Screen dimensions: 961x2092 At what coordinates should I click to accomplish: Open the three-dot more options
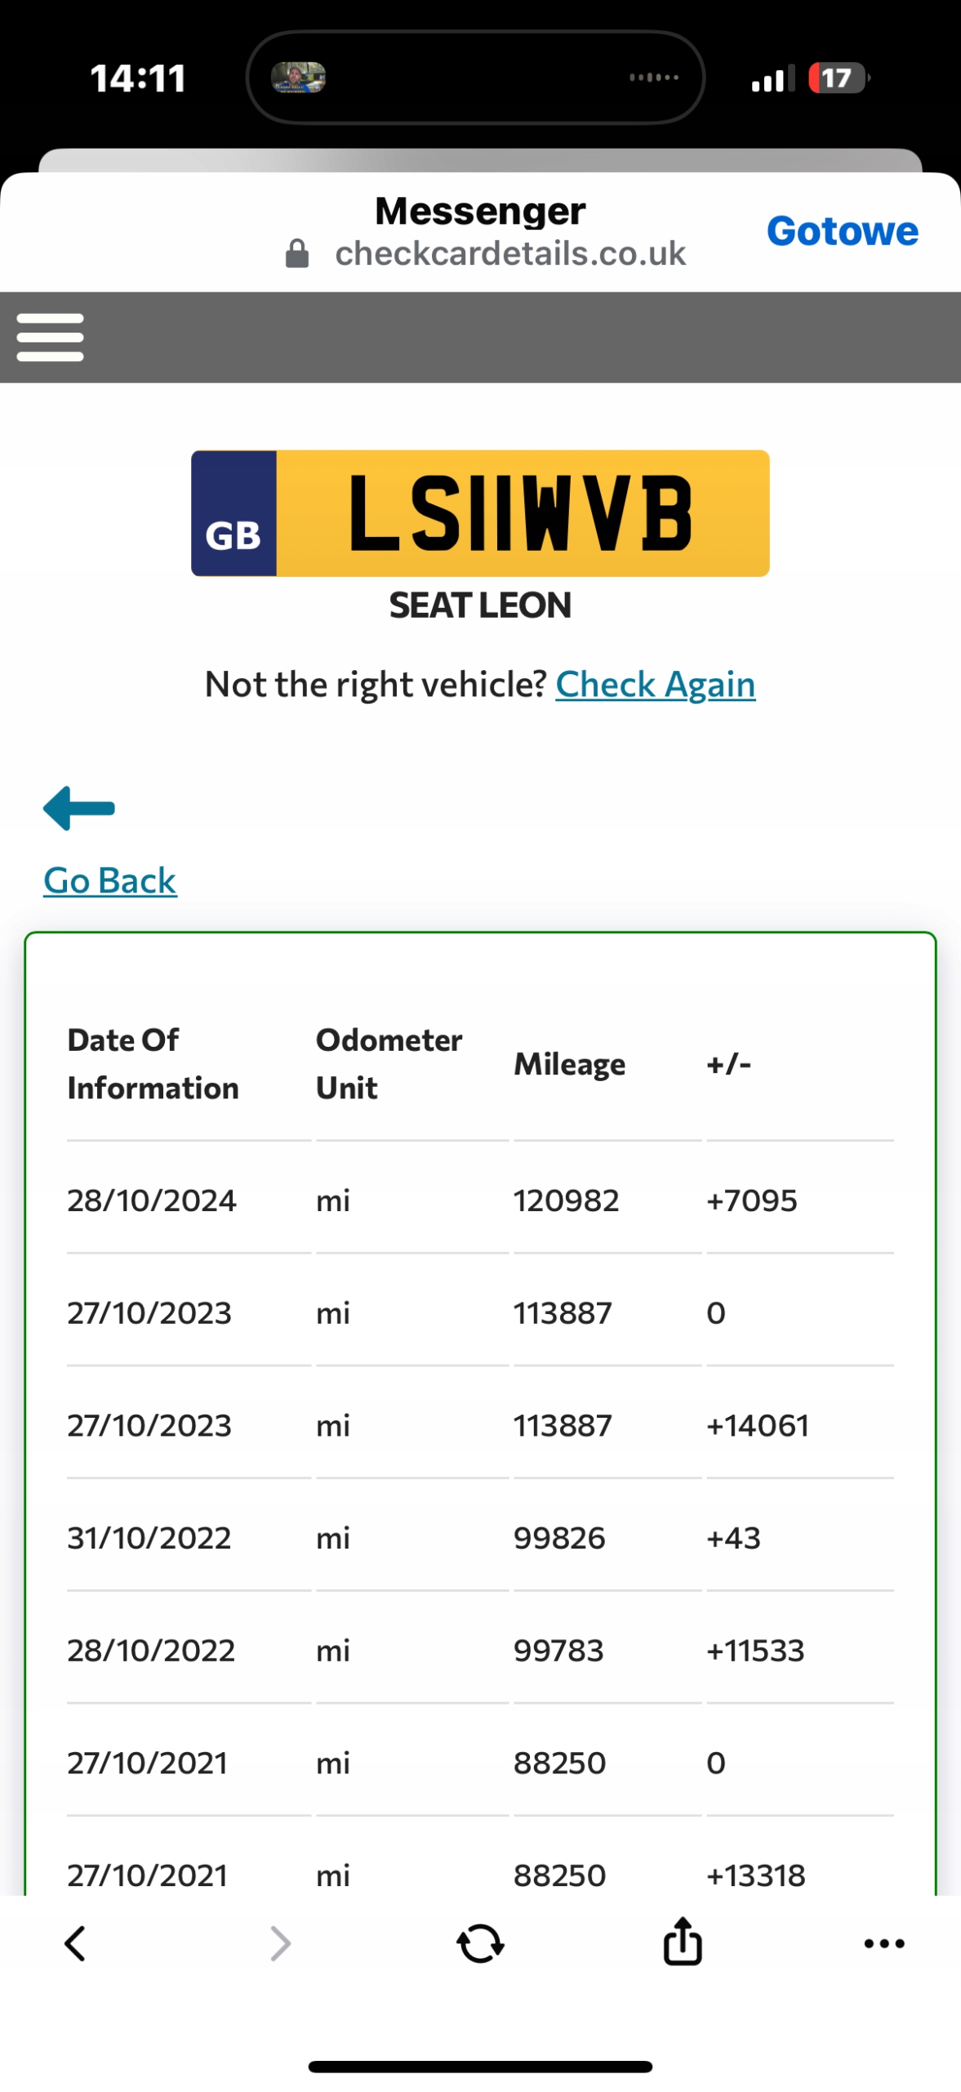[884, 1943]
